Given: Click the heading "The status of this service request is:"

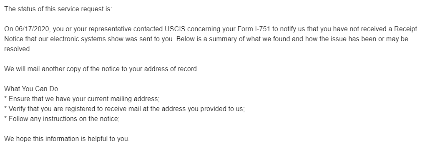Looking at the screenshot, I should (x=58, y=9).
